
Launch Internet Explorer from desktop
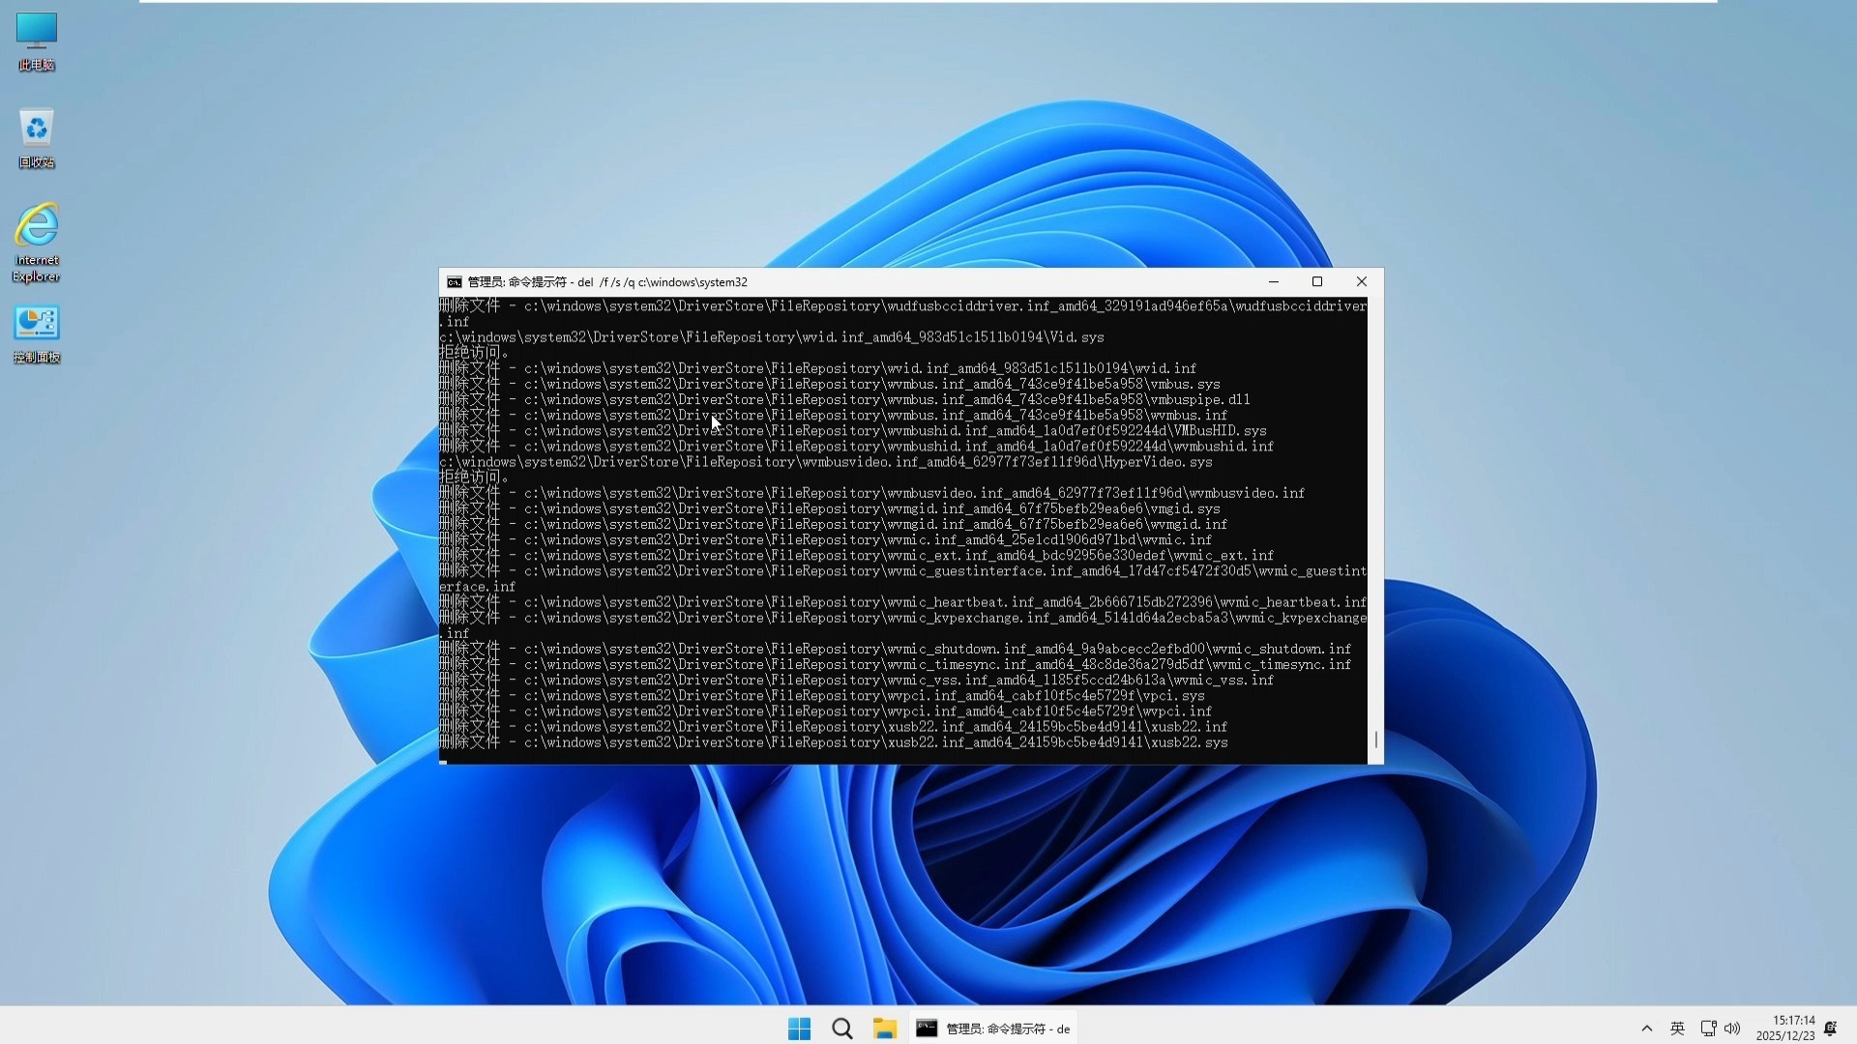tap(36, 240)
